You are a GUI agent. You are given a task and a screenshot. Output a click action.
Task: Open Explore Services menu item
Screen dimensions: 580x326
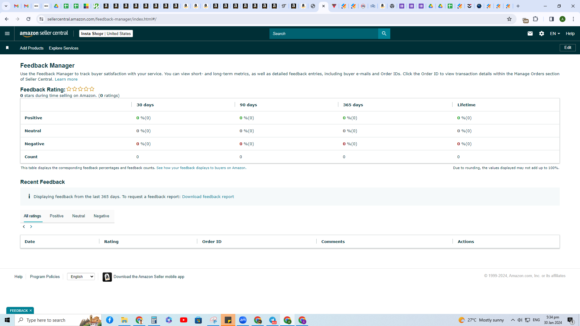click(64, 48)
